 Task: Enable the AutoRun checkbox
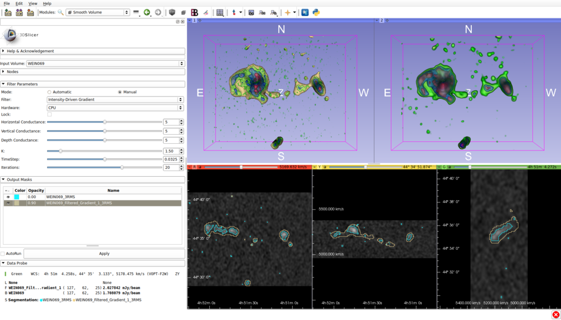point(3,254)
